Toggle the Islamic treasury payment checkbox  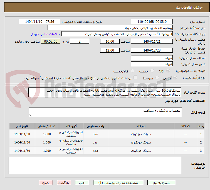click(x=135, y=77)
